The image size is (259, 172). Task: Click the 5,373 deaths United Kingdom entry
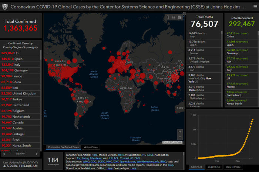point(204,60)
